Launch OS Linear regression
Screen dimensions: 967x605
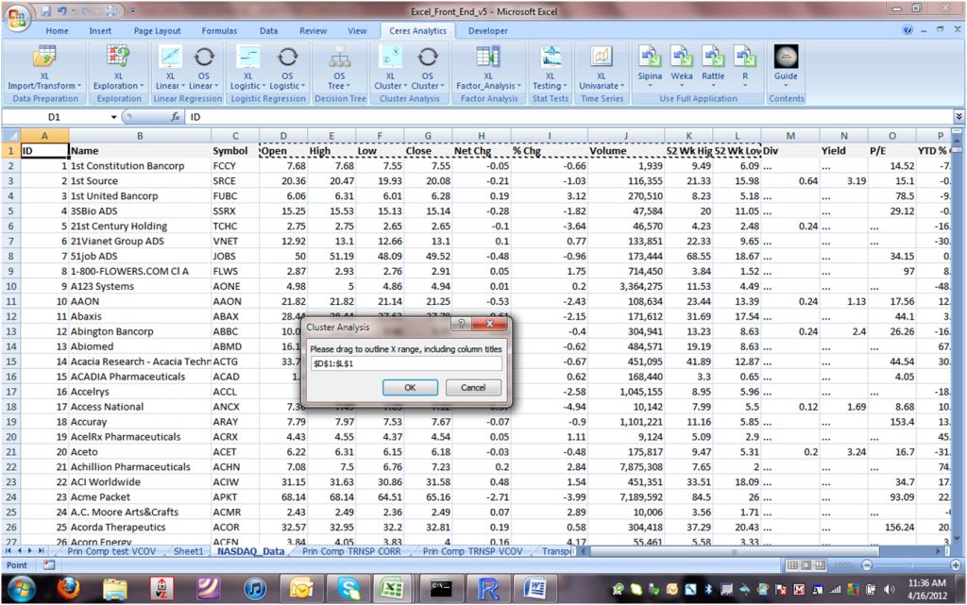[204, 68]
